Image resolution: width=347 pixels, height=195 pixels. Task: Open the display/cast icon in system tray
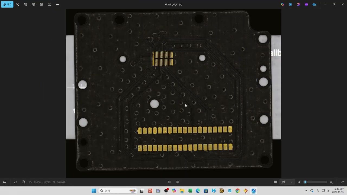pos(323,191)
